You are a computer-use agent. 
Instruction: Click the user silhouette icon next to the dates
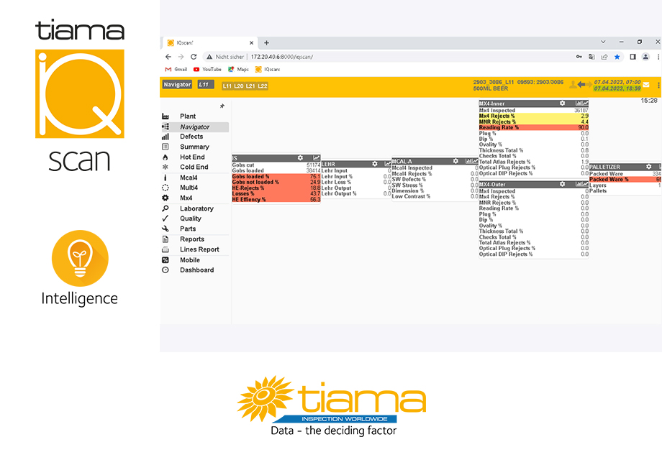coord(573,84)
